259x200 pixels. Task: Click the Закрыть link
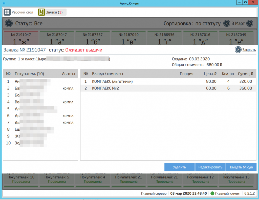pyautogui.click(x=249, y=50)
